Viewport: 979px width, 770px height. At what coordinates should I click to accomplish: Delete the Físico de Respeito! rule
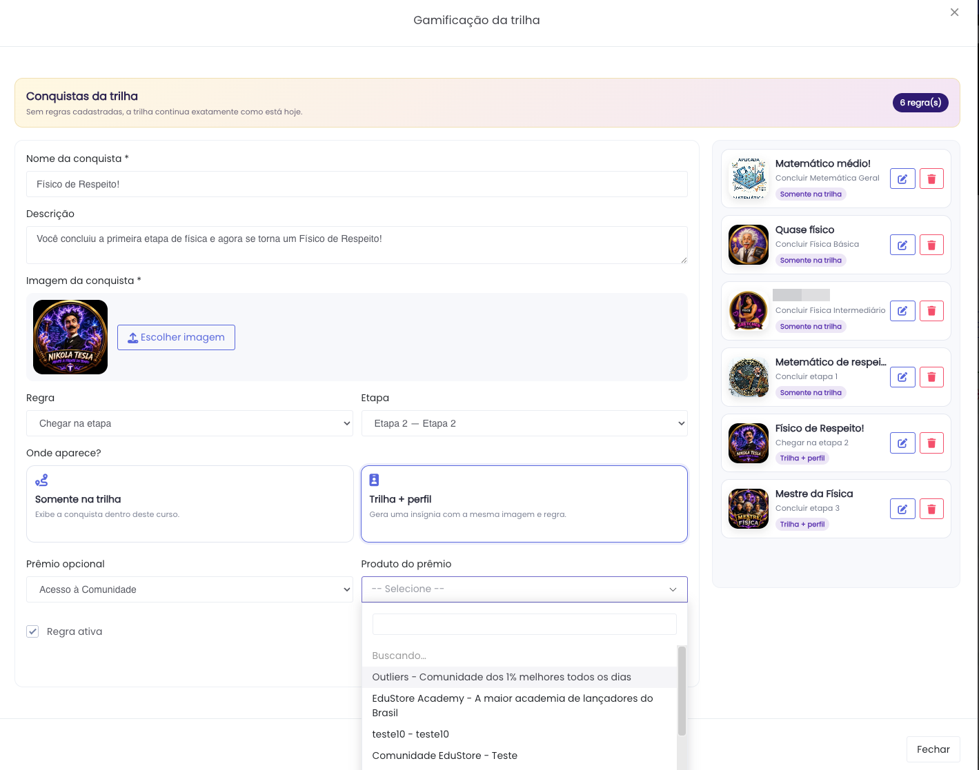[931, 443]
